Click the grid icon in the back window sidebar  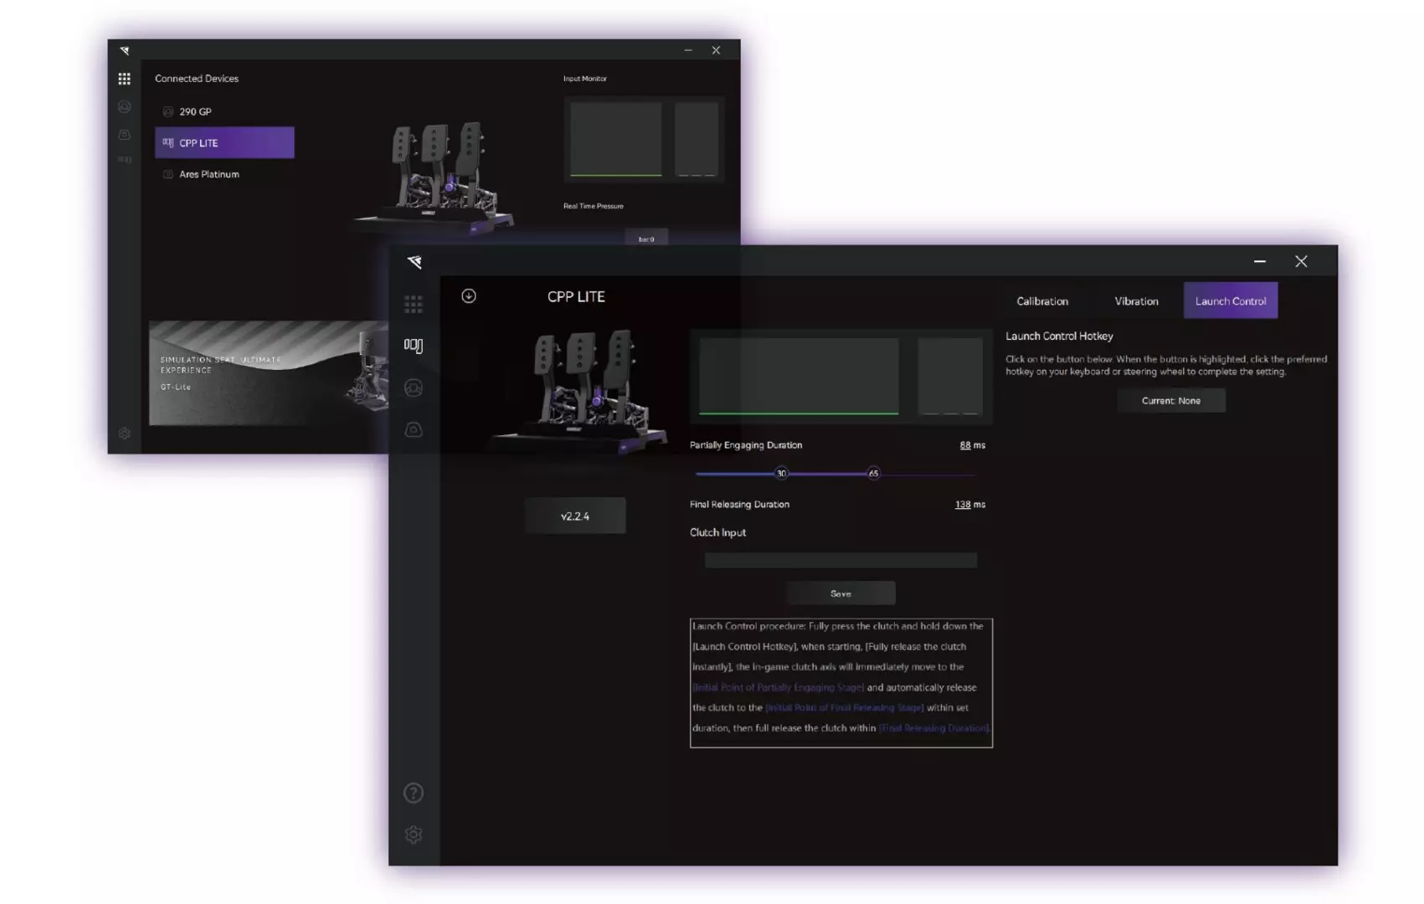pos(124,79)
